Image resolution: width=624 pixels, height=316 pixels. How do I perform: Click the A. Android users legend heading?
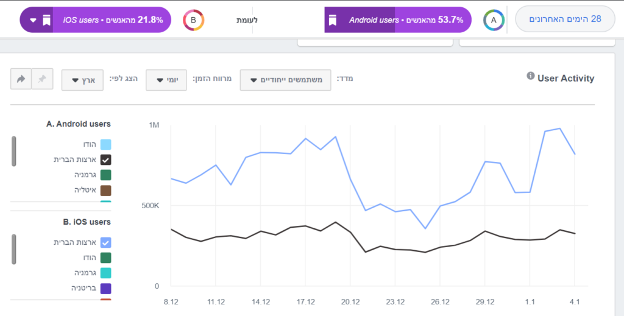pyautogui.click(x=79, y=124)
